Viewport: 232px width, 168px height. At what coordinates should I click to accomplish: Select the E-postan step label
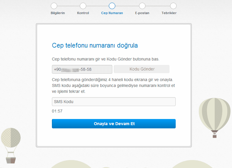(142, 13)
